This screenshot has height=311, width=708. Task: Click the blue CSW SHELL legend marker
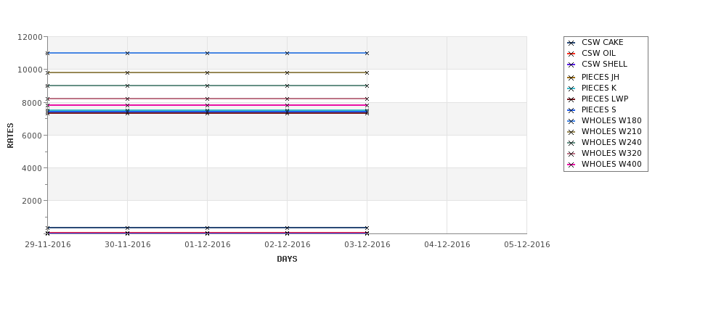(571, 65)
